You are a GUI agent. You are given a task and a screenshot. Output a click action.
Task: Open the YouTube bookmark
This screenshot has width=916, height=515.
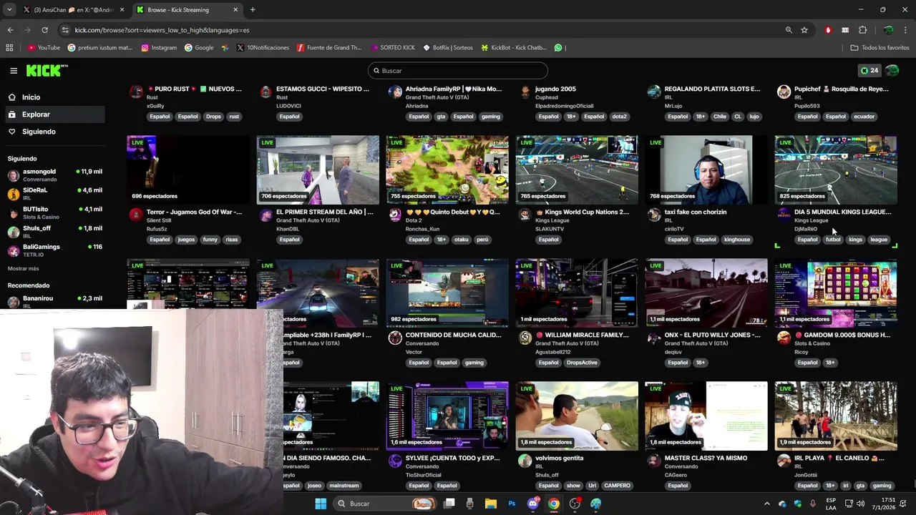click(x=44, y=48)
